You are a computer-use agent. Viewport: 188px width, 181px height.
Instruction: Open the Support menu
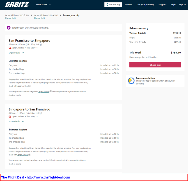162,4
